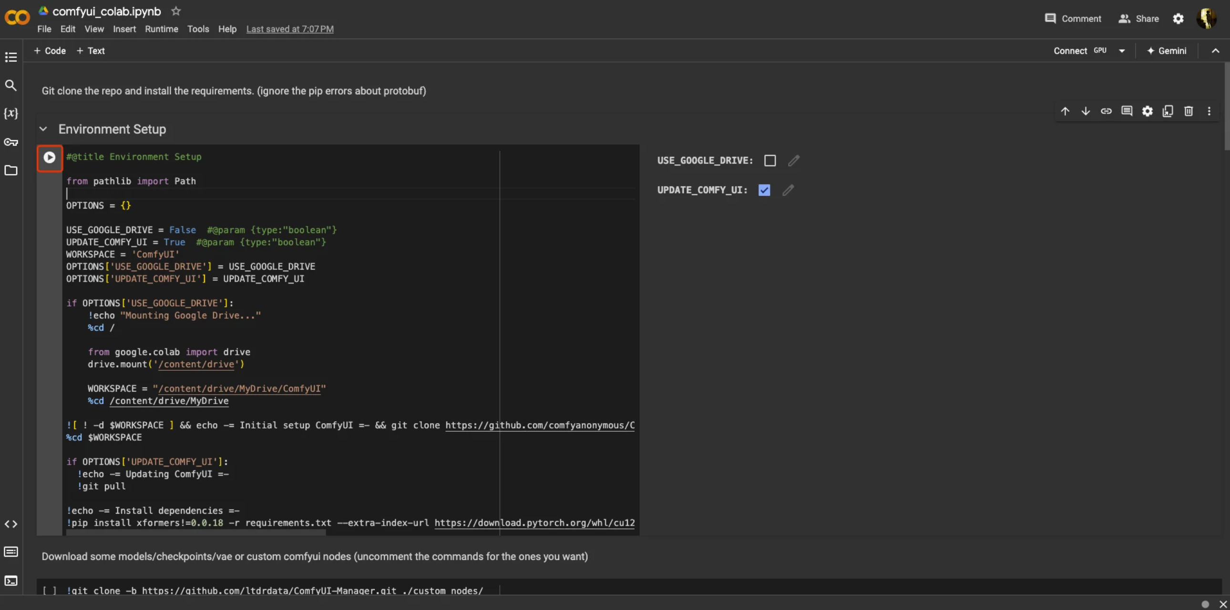Screen dimensions: 1230x610
Task: Click the 'Environment Setup' section heading
Action: (x=112, y=129)
